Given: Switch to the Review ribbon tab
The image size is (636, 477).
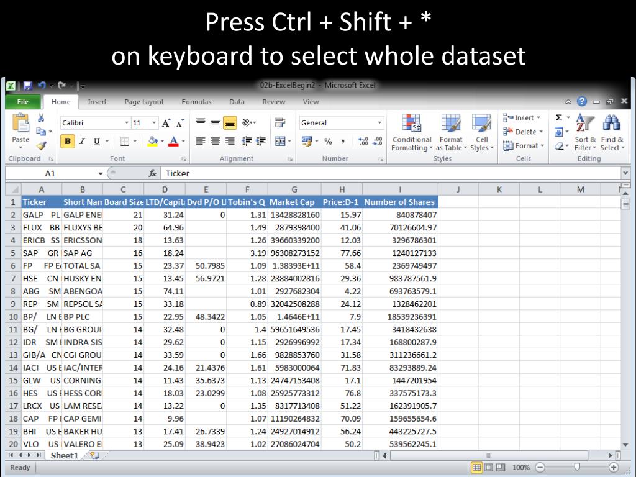Looking at the screenshot, I should click(x=273, y=102).
